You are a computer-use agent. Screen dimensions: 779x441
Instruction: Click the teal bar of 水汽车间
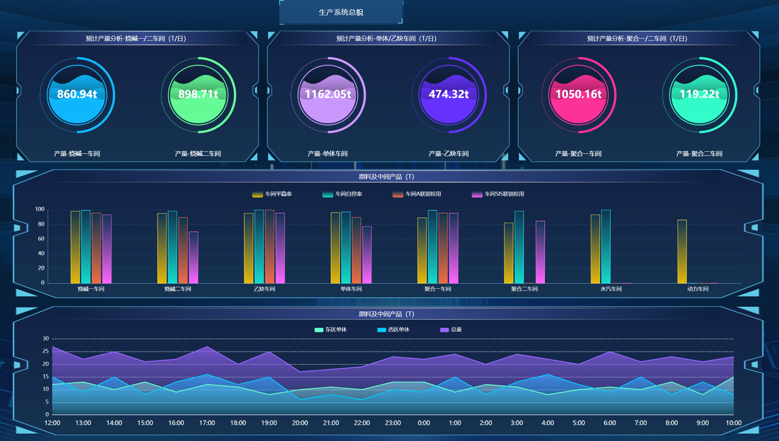606,247
